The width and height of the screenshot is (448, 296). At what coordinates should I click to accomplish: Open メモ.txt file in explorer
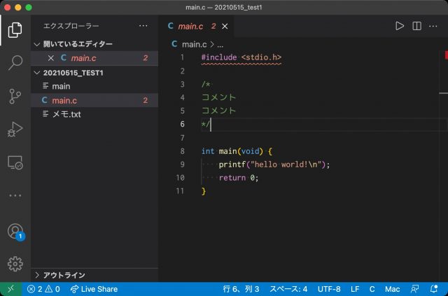coord(94,114)
